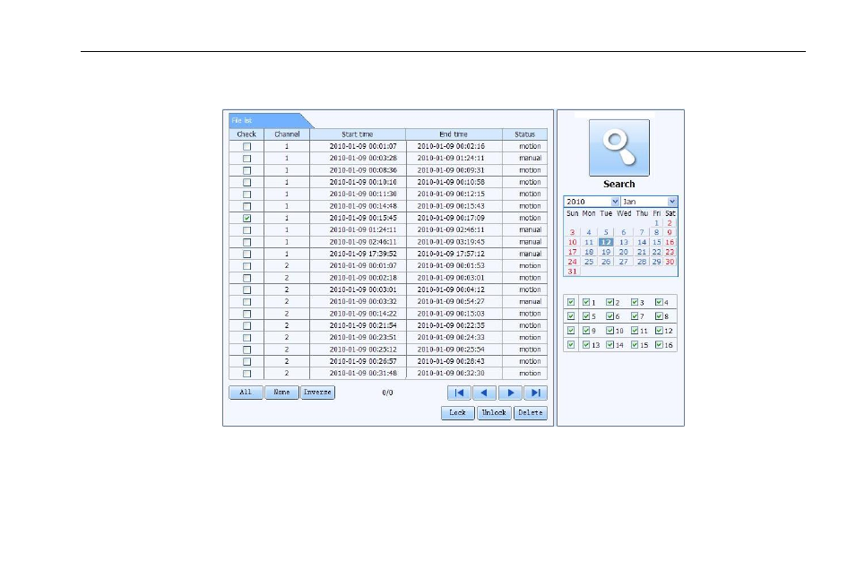Go to previous page of file list
The width and height of the screenshot is (856, 570).
point(484,393)
